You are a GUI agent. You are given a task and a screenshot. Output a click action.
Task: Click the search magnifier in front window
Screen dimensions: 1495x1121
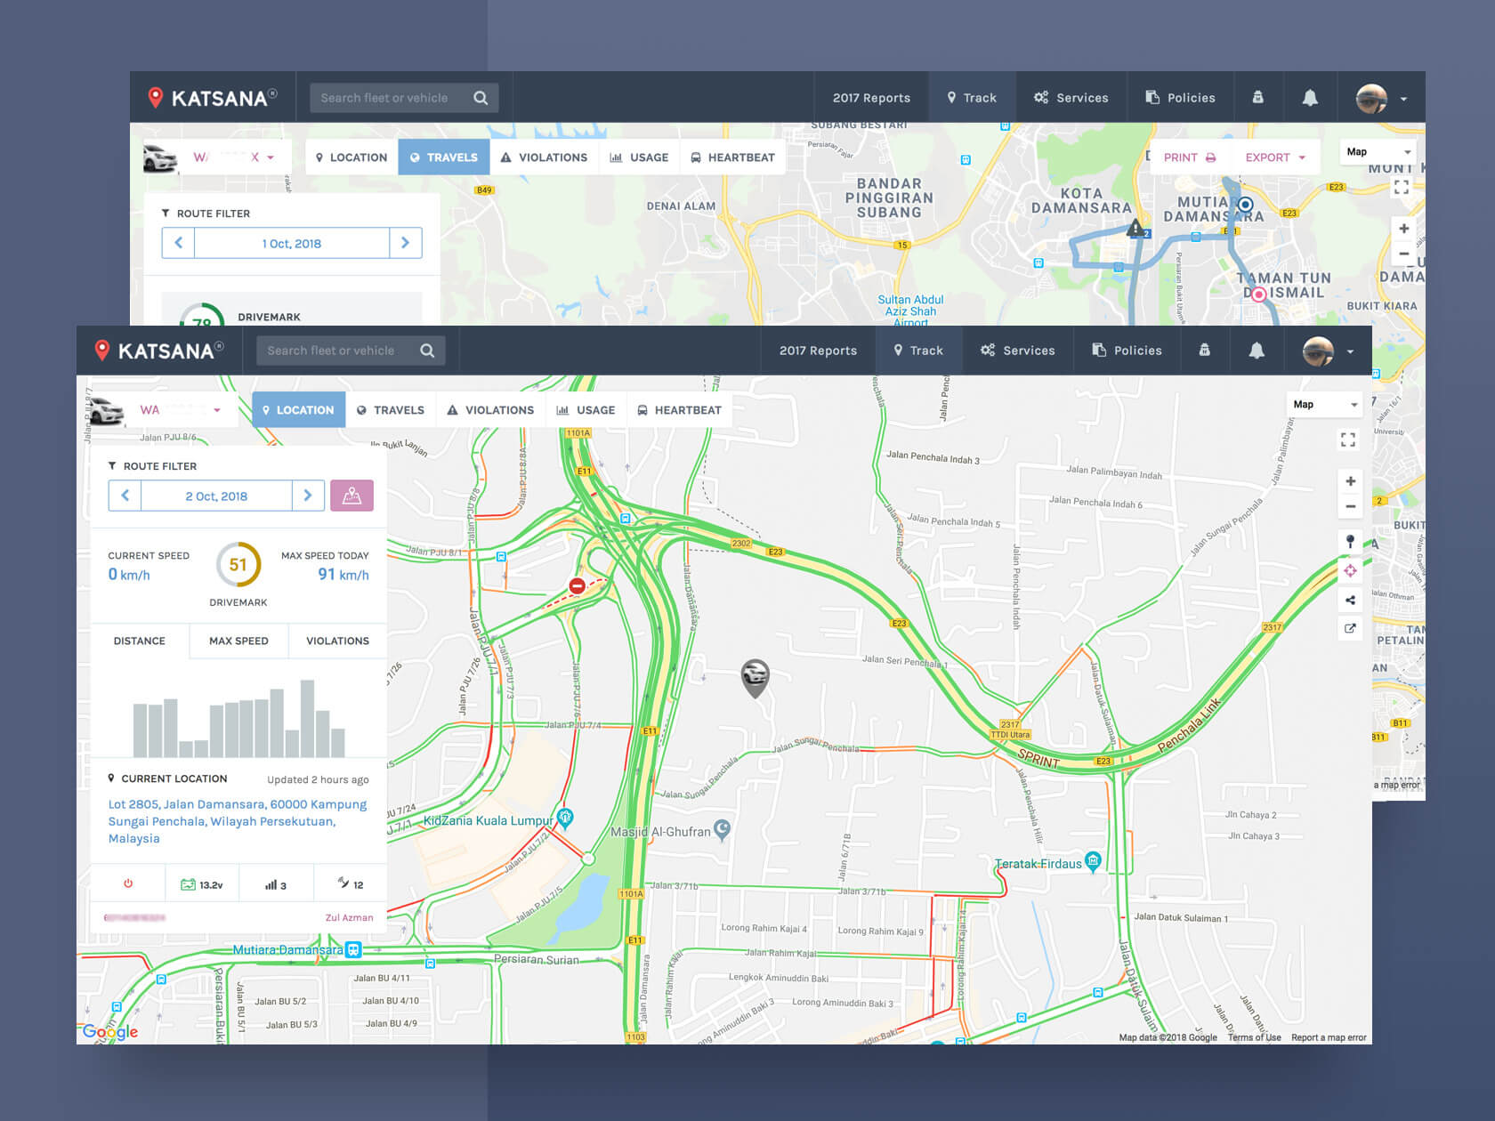click(427, 351)
